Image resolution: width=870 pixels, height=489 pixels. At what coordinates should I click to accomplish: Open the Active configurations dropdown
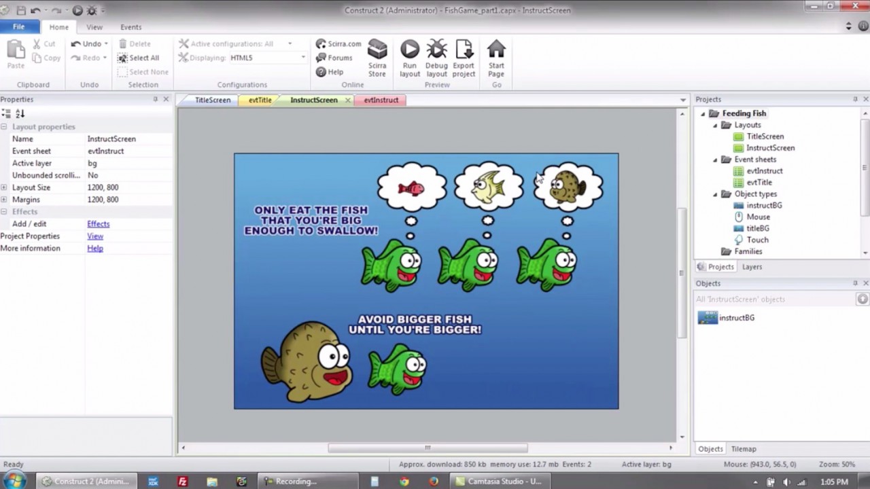(x=290, y=43)
